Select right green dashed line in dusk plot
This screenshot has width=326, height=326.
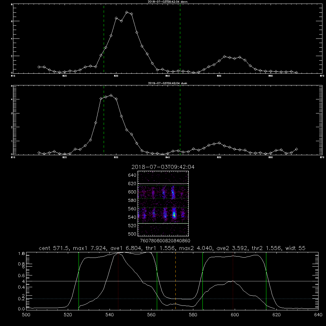click(180, 120)
